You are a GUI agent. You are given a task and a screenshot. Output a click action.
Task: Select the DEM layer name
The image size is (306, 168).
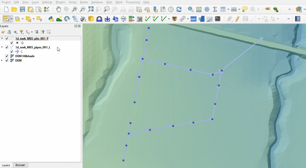(x=18, y=60)
